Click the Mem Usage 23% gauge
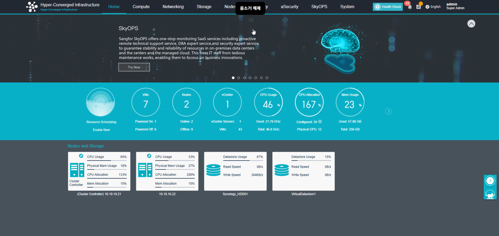 pyautogui.click(x=350, y=102)
